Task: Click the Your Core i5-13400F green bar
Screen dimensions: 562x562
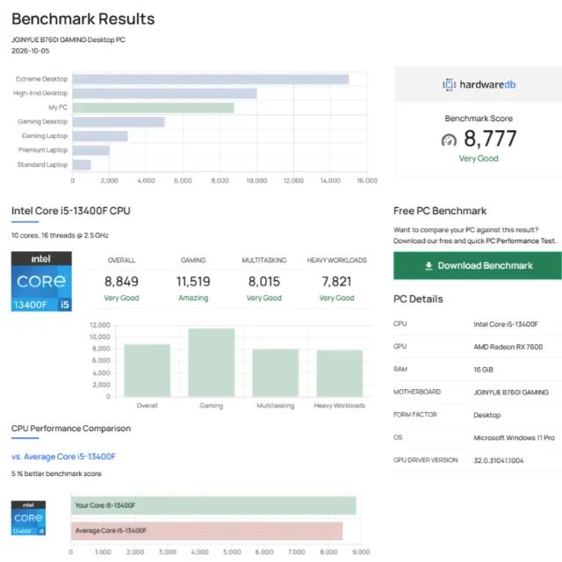Action: 213,506
